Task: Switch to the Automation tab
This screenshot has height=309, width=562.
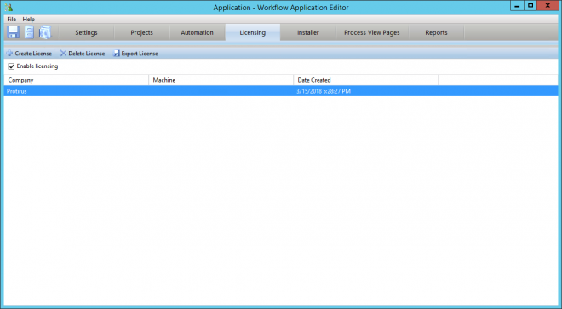Action: click(198, 32)
